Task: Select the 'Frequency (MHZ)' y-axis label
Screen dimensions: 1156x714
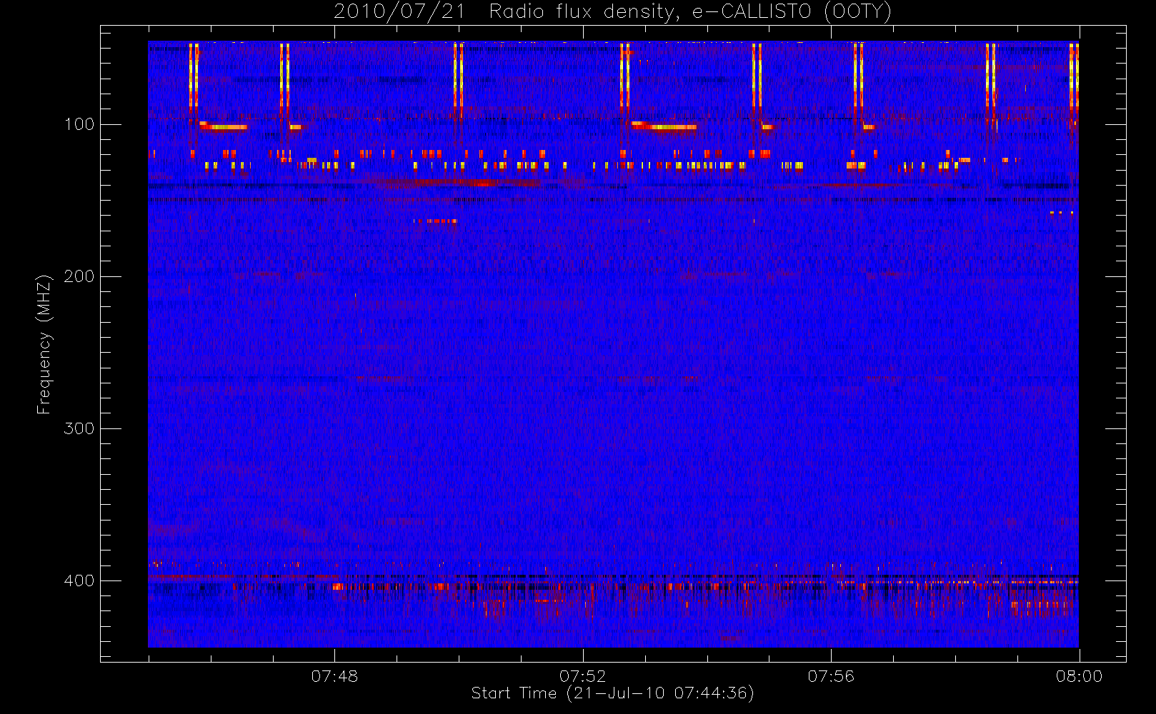Action: point(44,344)
